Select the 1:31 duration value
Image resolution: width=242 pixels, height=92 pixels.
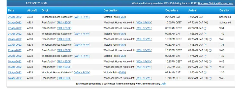click(x=222, y=45)
